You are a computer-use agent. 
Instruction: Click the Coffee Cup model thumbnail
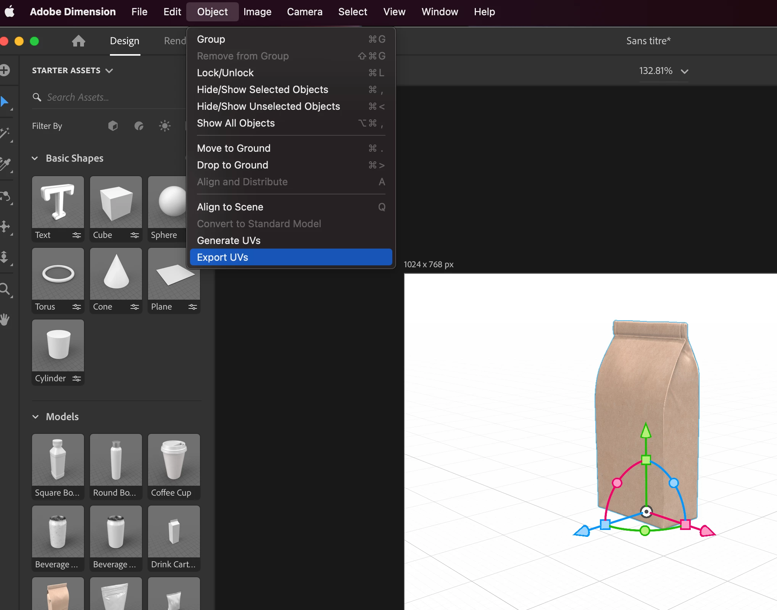174,460
